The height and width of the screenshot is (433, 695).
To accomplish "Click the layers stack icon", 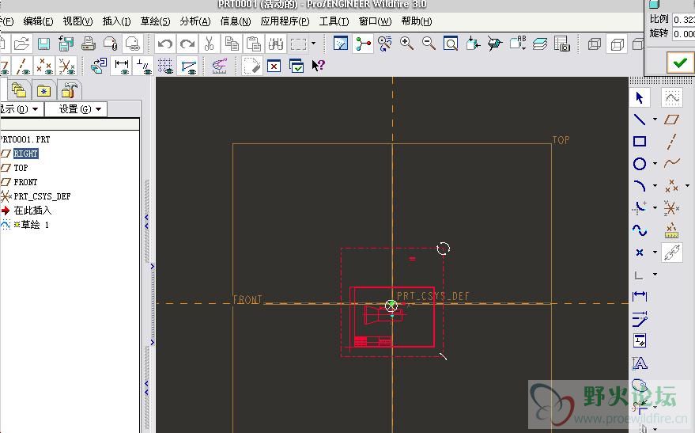I will coord(540,44).
